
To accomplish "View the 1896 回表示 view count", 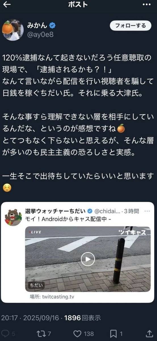I will click(x=83, y=318).
